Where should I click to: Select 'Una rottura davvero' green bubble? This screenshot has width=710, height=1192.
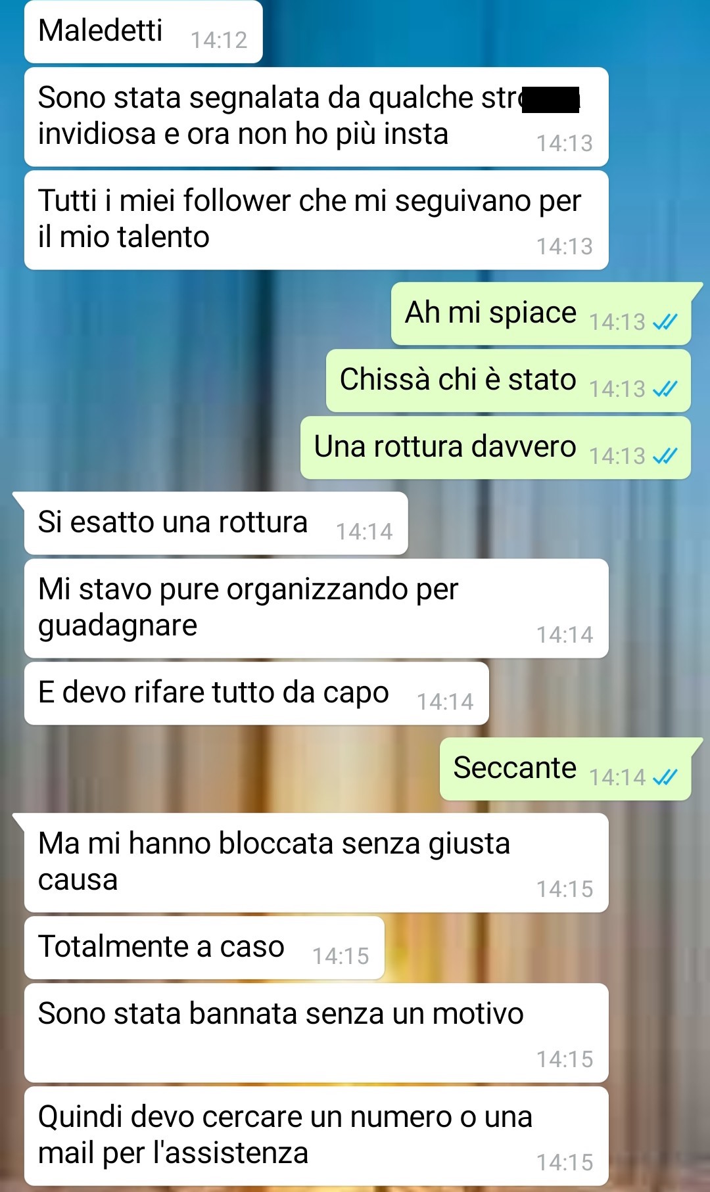[496, 447]
